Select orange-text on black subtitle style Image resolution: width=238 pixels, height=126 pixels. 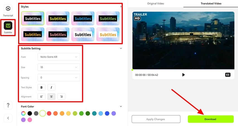33,34
